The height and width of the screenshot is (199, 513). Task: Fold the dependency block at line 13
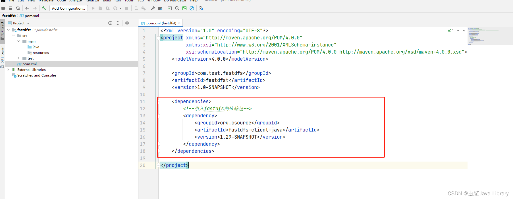coord(159,116)
